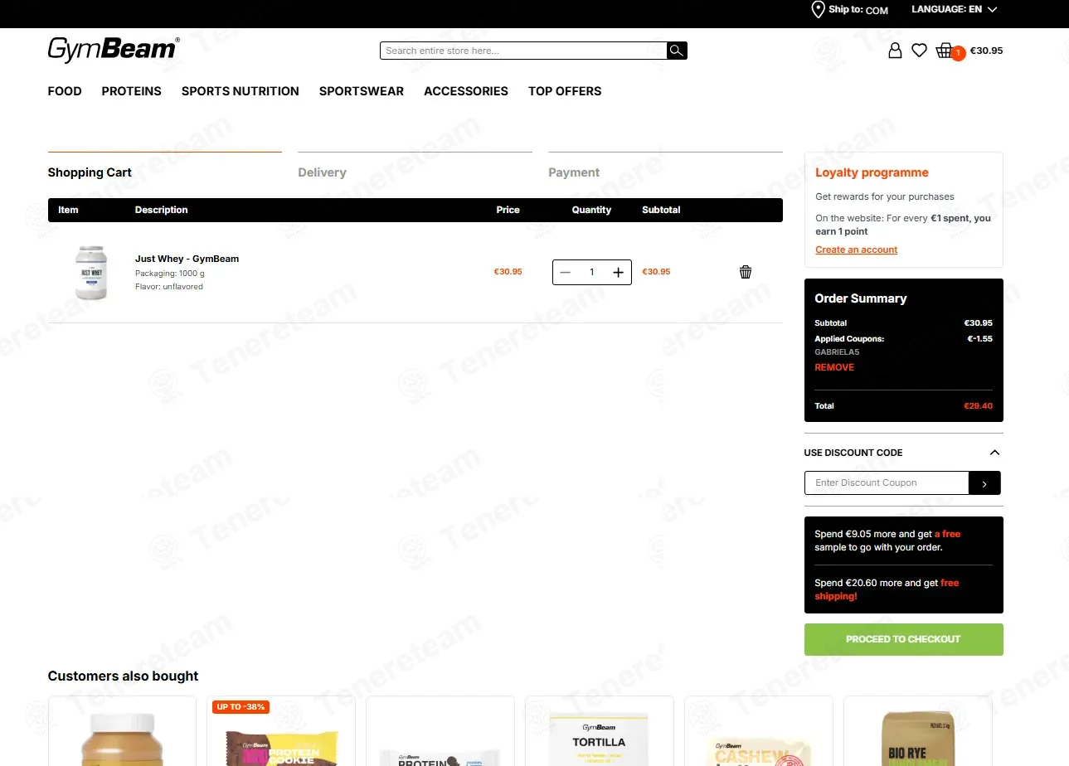Open the SPORTS NUTRITION menu
Viewport: 1069px width, 766px height.
point(241,91)
